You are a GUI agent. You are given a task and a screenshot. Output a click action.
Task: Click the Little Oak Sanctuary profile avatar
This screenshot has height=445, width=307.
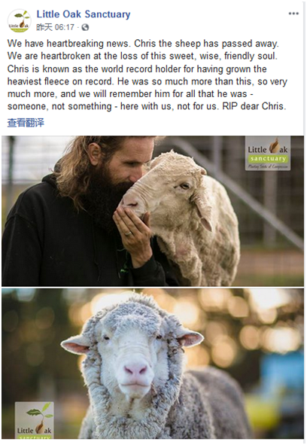tap(19, 21)
